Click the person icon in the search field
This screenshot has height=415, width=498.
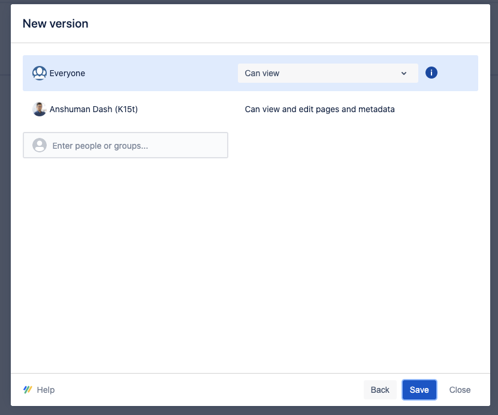[40, 145]
